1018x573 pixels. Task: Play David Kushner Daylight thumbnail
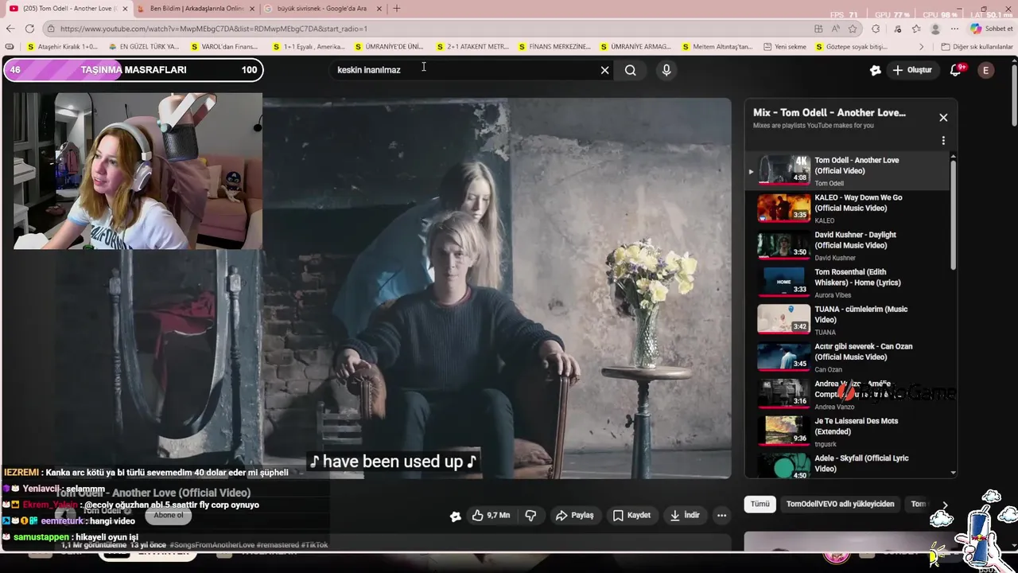pyautogui.click(x=783, y=245)
